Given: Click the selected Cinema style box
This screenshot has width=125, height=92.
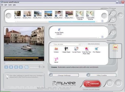Looking at the screenshot, I should click(x=116, y=51).
